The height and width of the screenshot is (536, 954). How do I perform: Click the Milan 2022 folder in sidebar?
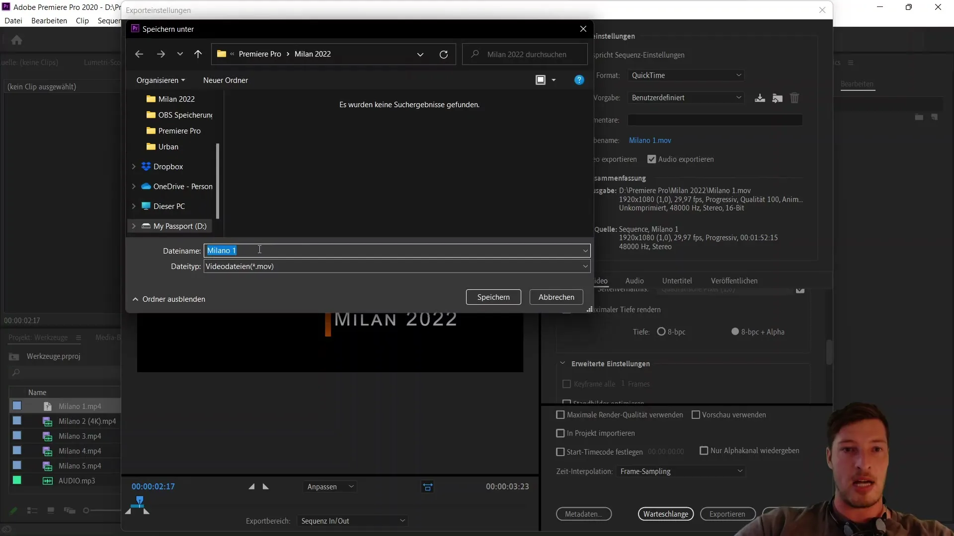click(x=176, y=98)
